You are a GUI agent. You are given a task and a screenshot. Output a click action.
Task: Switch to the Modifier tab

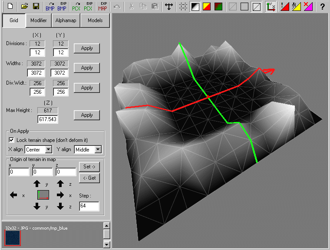pos(39,20)
